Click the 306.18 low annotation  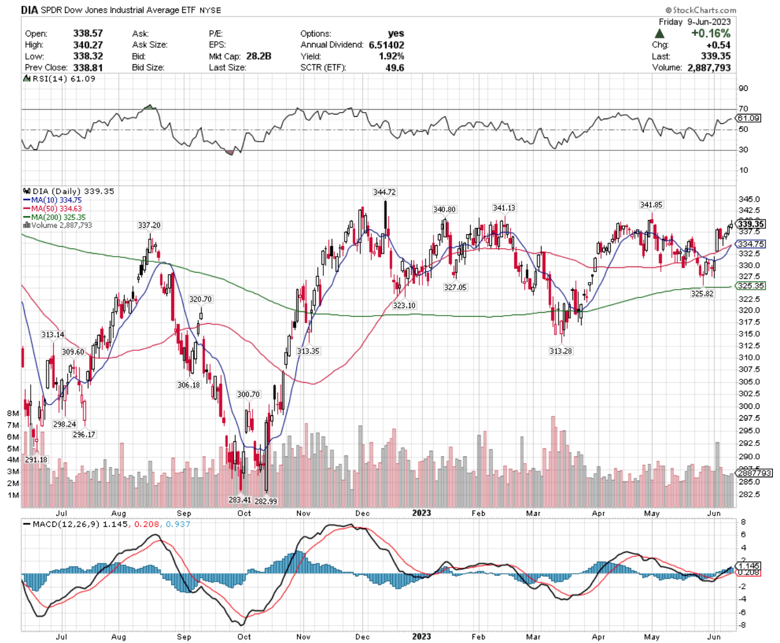pyautogui.click(x=189, y=385)
